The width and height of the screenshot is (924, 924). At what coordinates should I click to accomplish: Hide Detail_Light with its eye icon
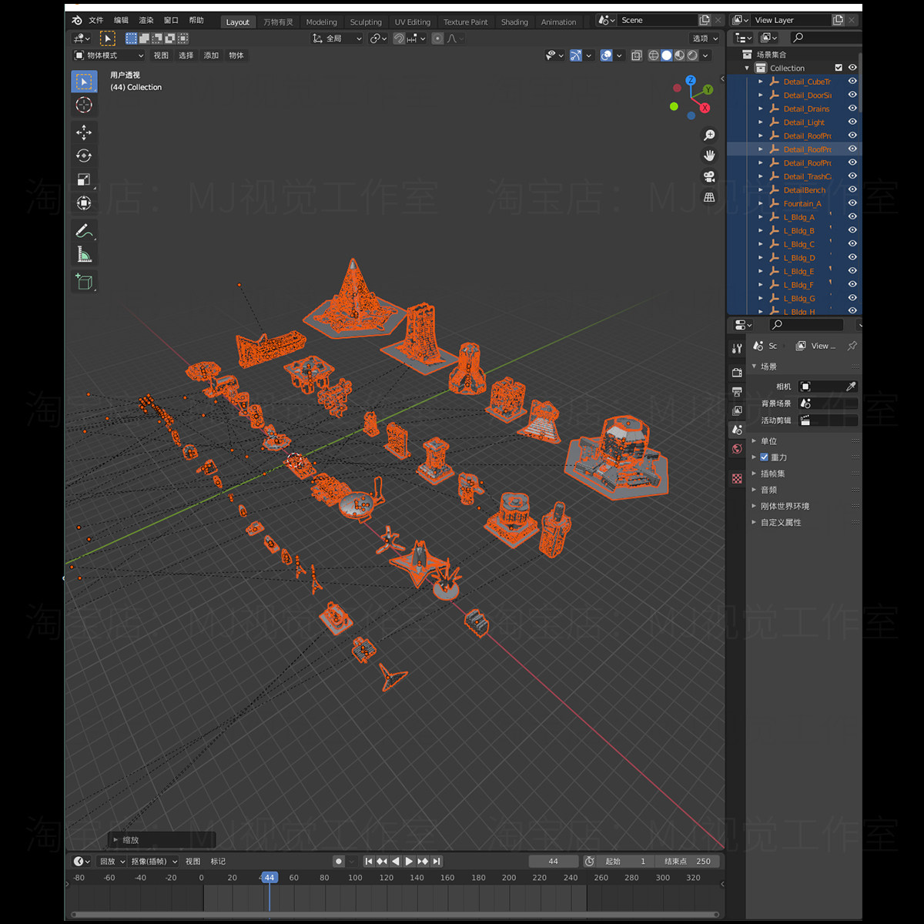tap(852, 122)
